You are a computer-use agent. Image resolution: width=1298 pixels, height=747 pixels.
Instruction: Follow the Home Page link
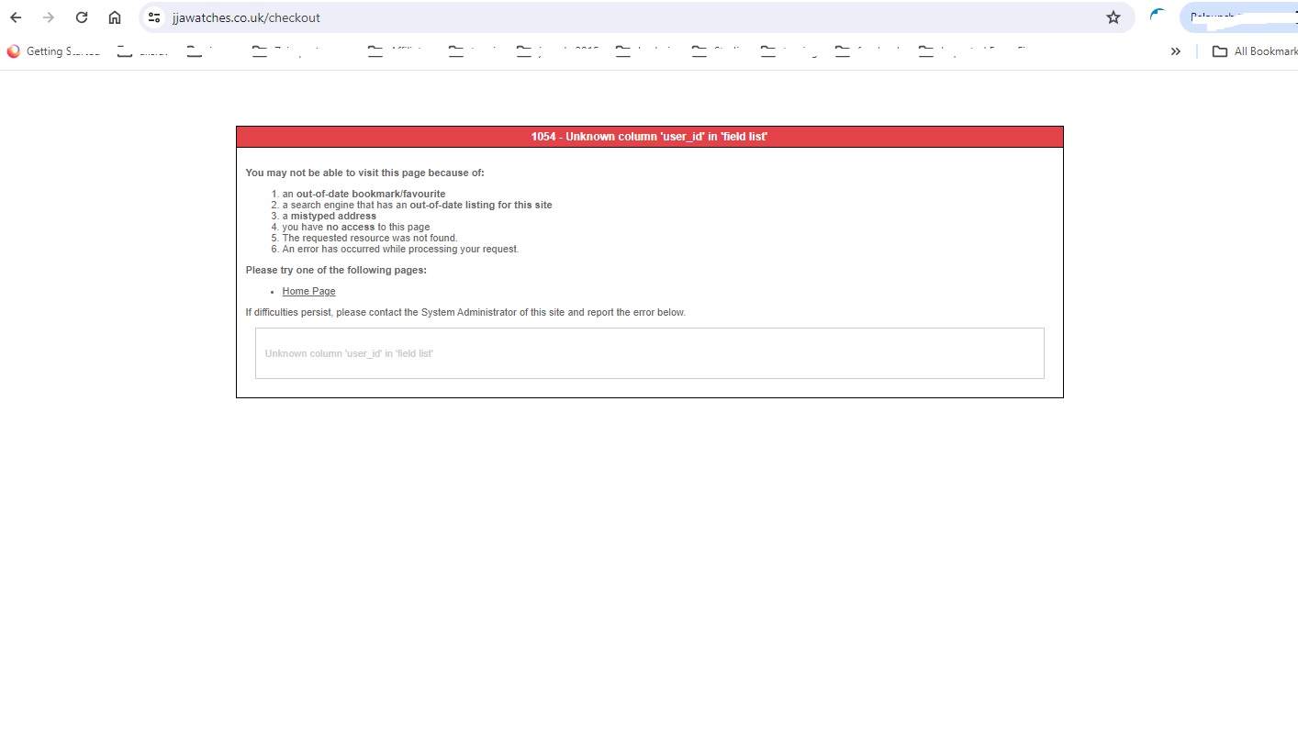tap(308, 292)
